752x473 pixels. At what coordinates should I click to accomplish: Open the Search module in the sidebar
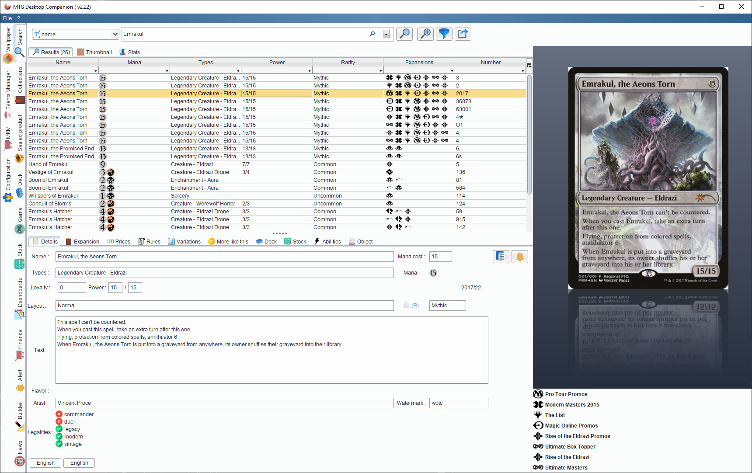tap(20, 42)
